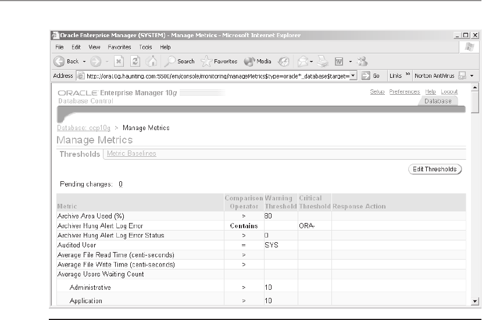This screenshot has width=482, height=320.
Task: Open the View menu
Action: click(x=94, y=47)
